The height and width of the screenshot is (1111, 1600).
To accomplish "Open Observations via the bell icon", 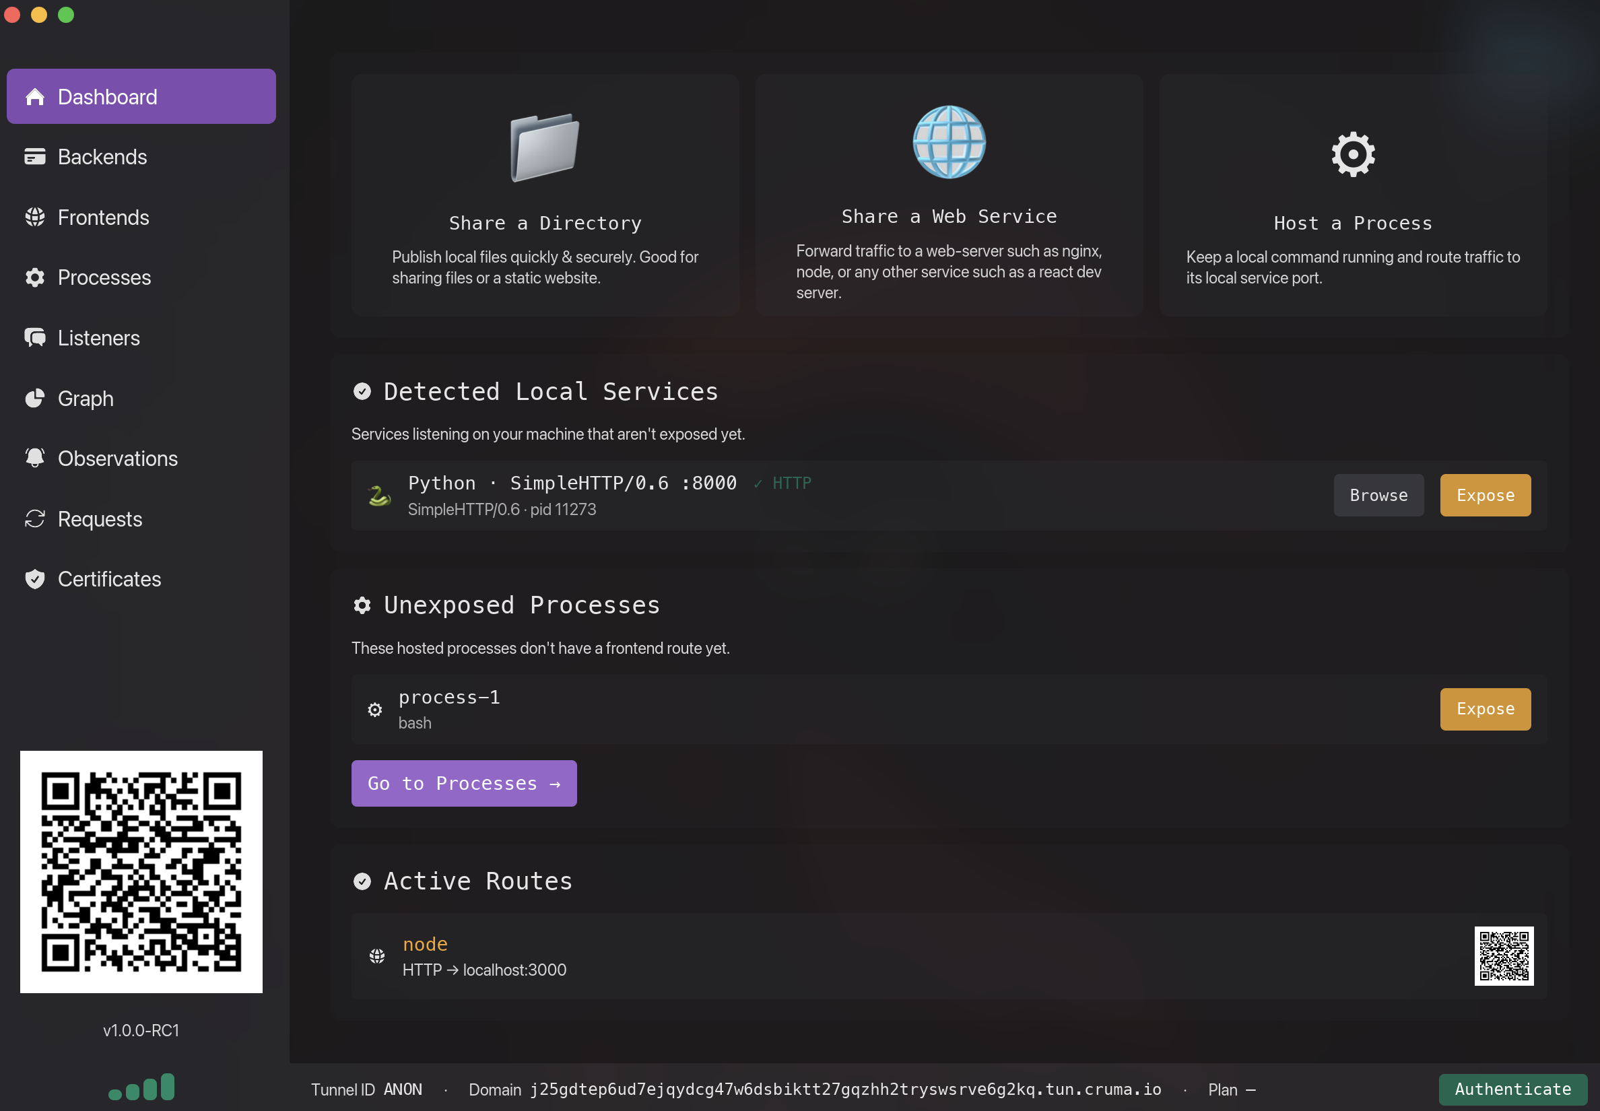I will point(35,458).
